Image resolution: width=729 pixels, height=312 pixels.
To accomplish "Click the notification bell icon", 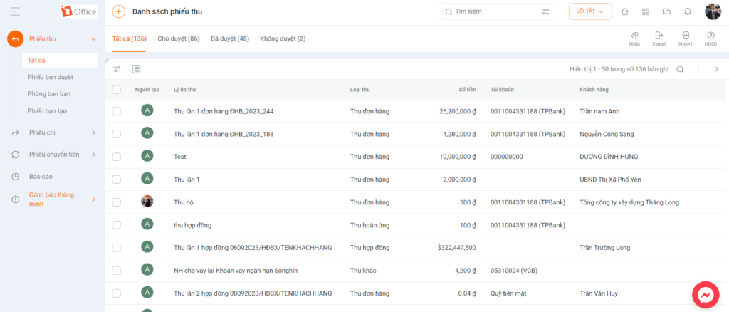I will click(x=688, y=11).
